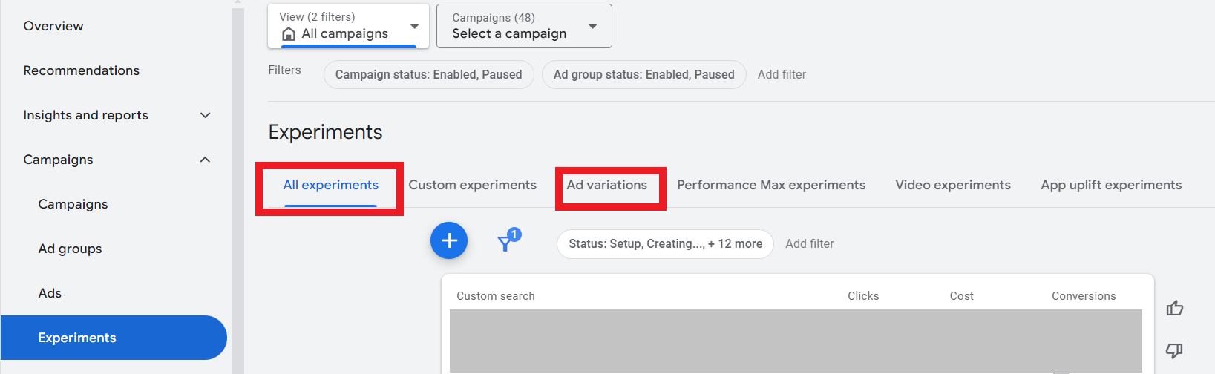Go to Ad groups in sidebar
Screen dimensions: 1215x374
tap(70, 249)
